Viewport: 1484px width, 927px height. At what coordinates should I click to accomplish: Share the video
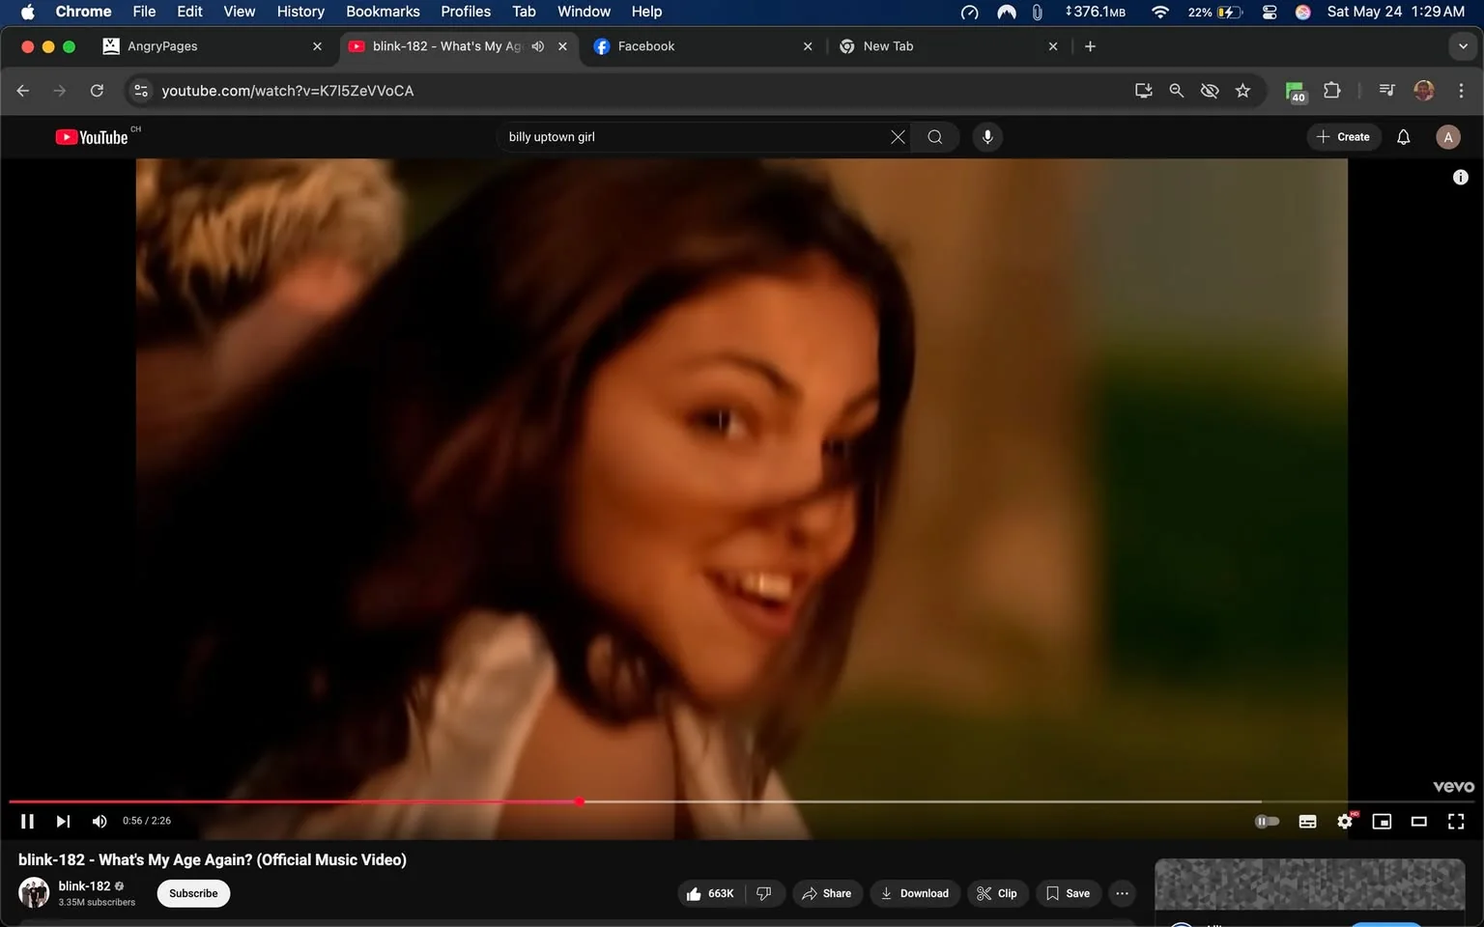(x=827, y=893)
